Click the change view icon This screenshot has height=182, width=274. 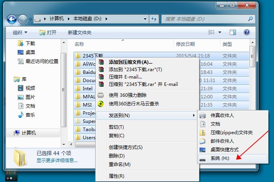(211, 32)
